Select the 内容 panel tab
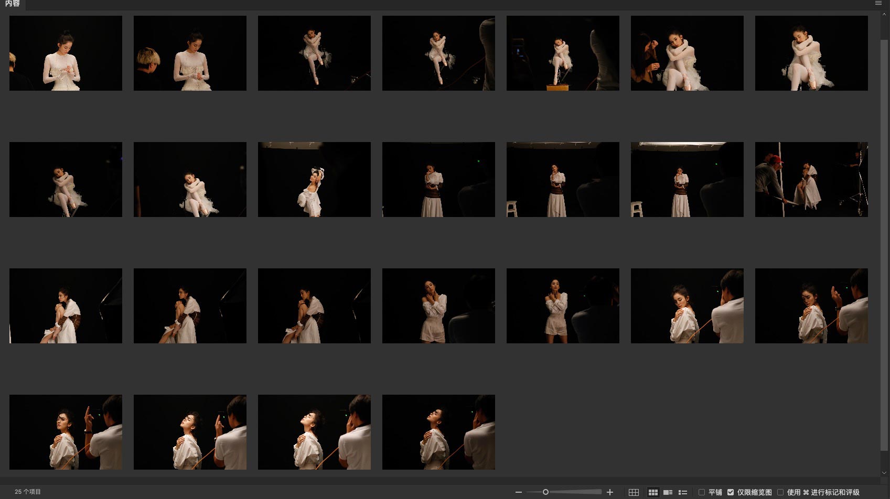 coord(13,4)
